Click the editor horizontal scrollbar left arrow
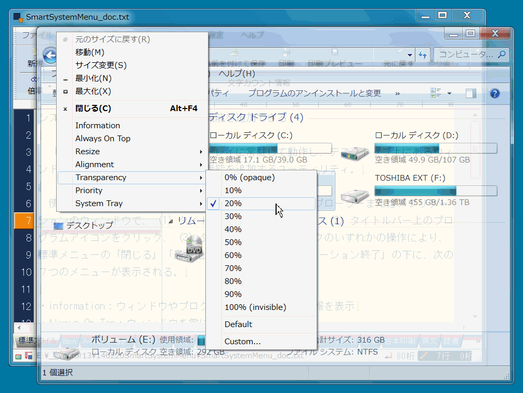Viewport: 523px width, 393px height. point(19,328)
